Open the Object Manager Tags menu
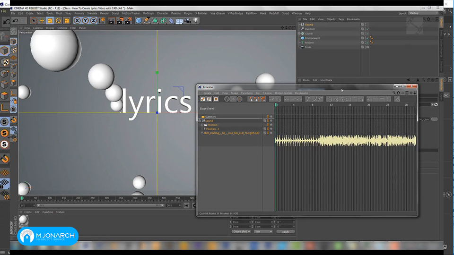This screenshot has width=454, height=255. point(341,19)
